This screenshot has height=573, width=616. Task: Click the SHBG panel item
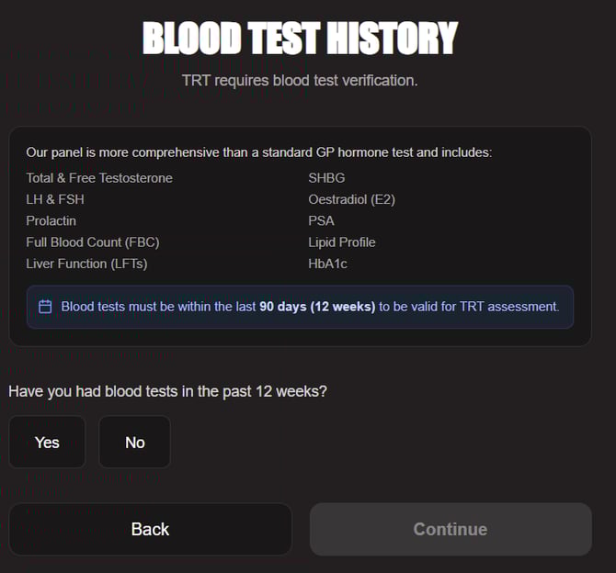pyautogui.click(x=326, y=177)
